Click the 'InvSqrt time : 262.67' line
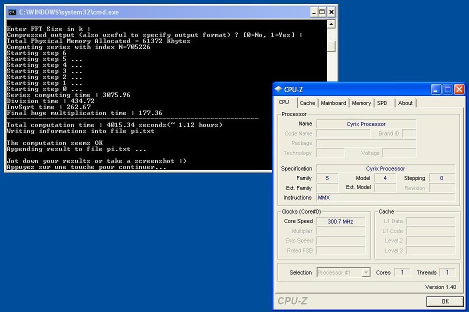This screenshot has height=312, width=469. point(49,107)
